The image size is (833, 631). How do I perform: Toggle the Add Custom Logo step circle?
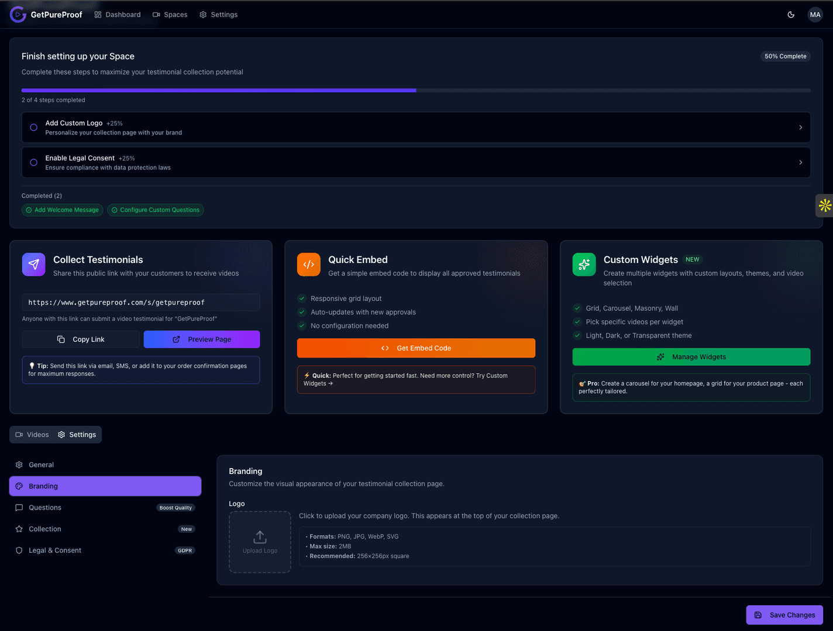(33, 127)
